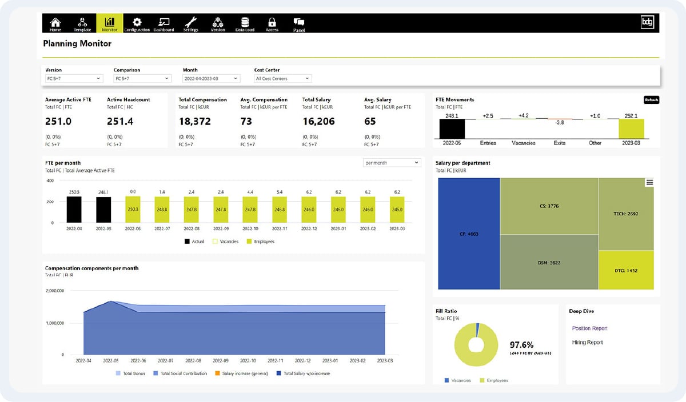Open the Dashboard icon
Image resolution: width=686 pixels, height=402 pixels.
click(x=163, y=23)
